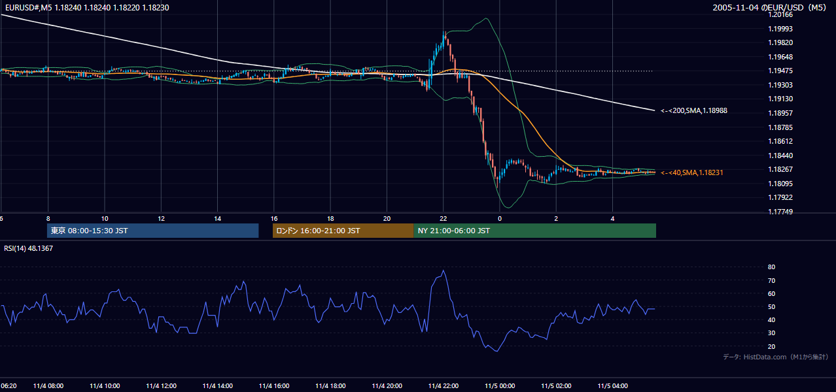This screenshot has height=392, width=836.
Task: Click the 11/4 16:00 time label
Action: (274, 386)
